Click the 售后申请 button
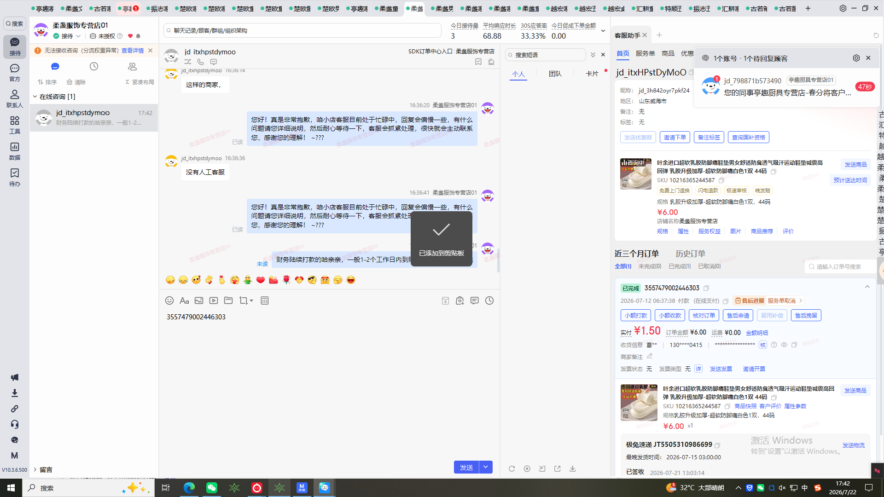 pos(738,315)
